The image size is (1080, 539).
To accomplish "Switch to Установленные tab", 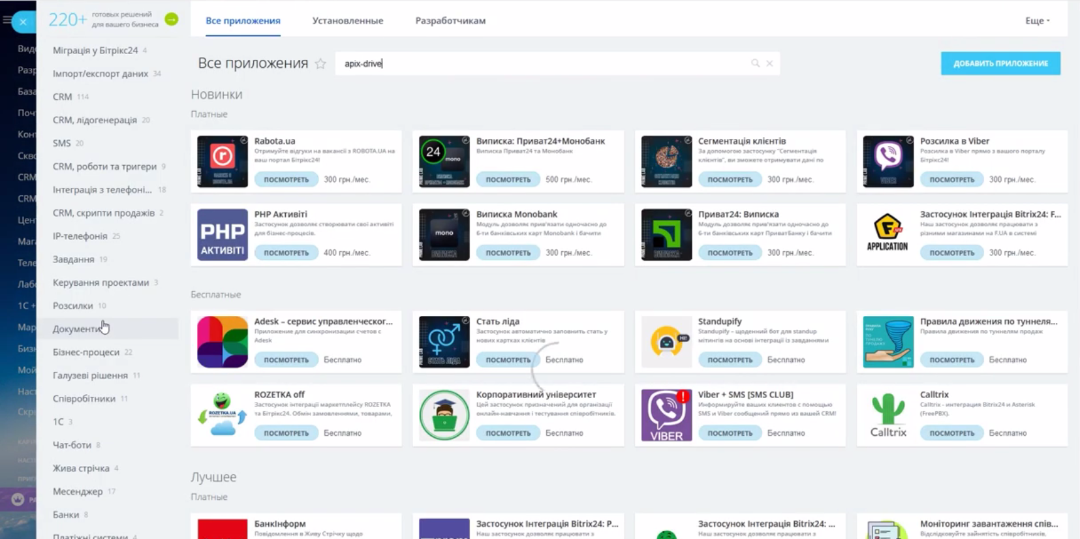I will [348, 20].
